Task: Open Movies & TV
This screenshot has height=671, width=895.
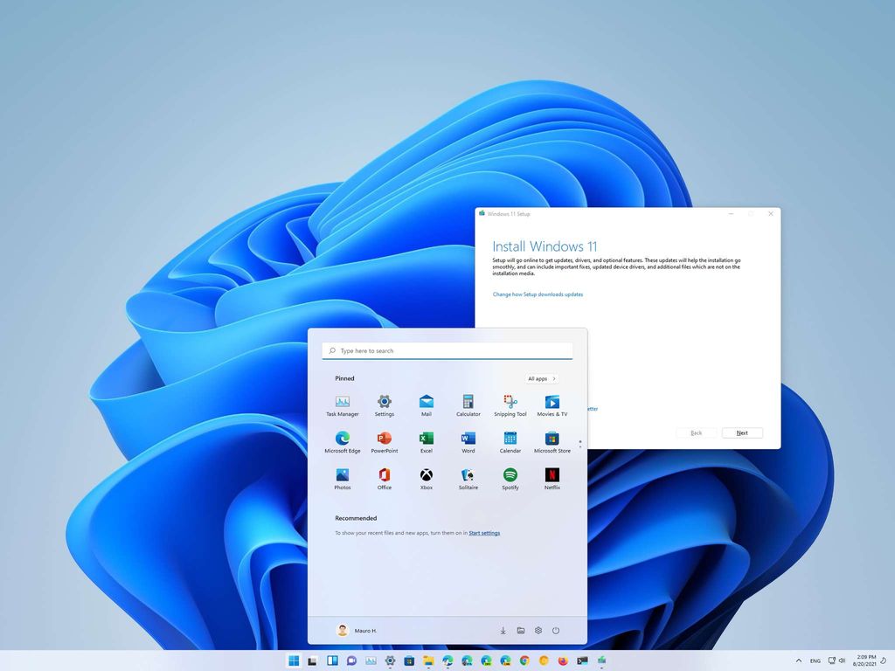Action: coord(552,404)
